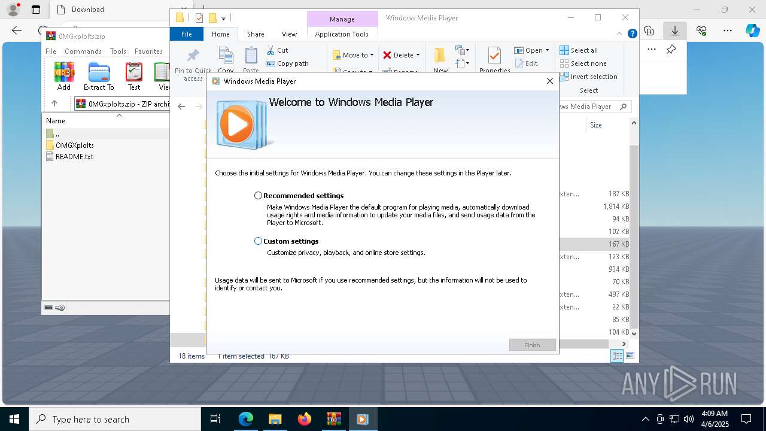Click the taskbar search box

pyautogui.click(x=115, y=419)
